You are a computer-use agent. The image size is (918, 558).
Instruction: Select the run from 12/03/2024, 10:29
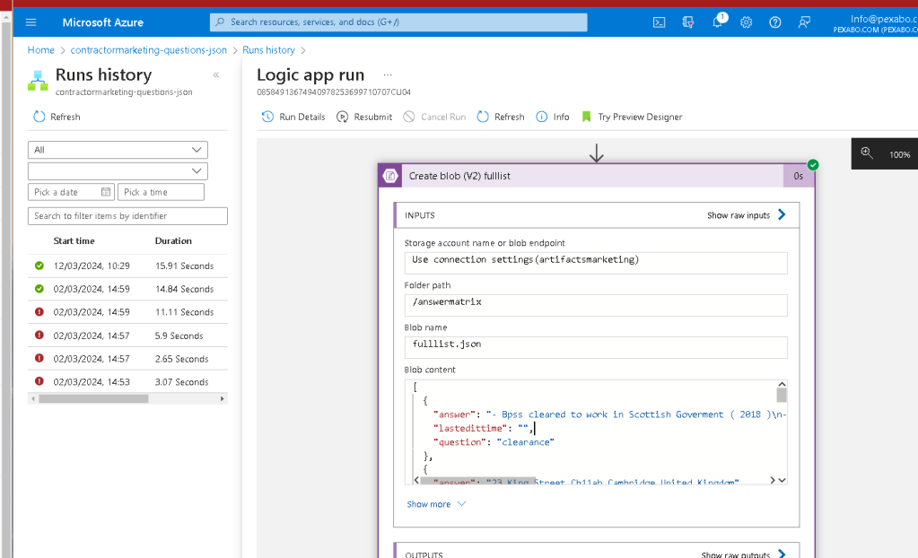127,266
